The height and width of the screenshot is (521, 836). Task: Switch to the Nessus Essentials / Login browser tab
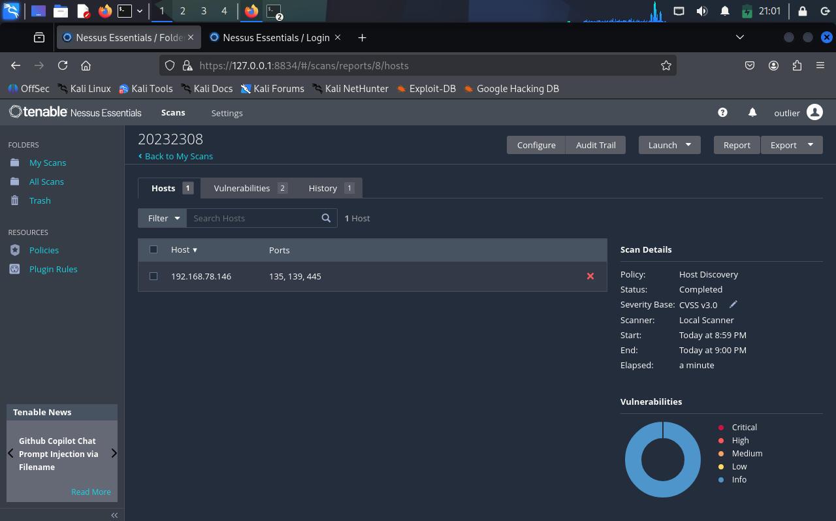click(276, 37)
